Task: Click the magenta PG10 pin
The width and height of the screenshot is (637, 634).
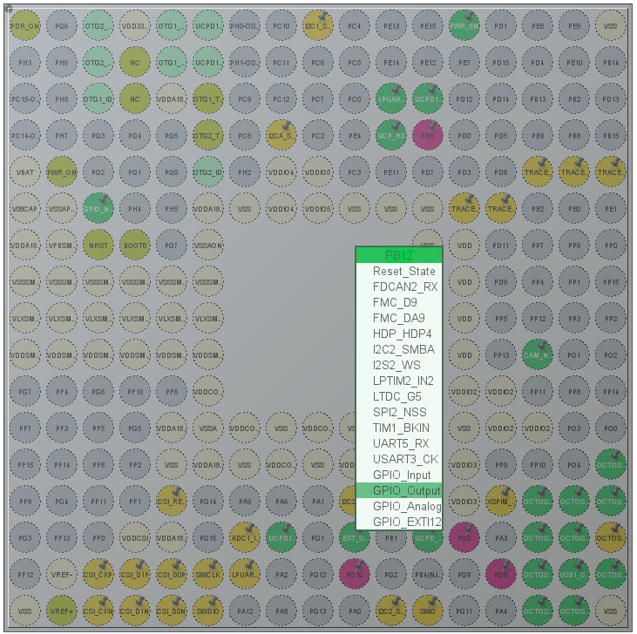Action: [355, 574]
